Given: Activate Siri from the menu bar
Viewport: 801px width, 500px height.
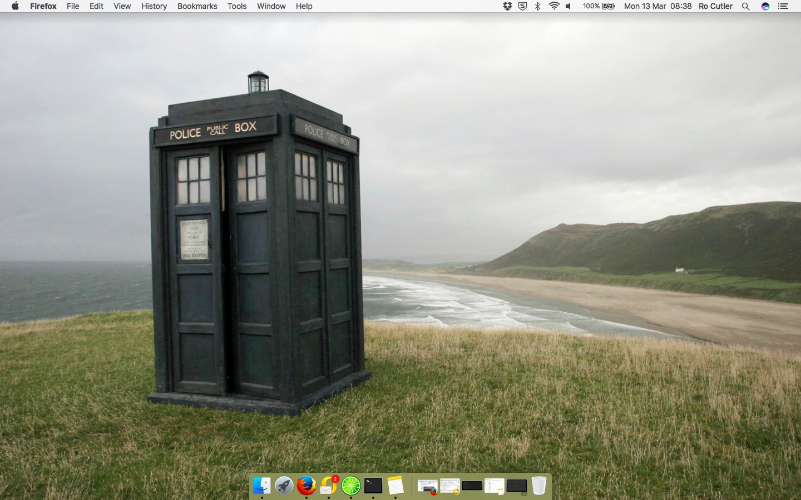Looking at the screenshot, I should tap(765, 6).
